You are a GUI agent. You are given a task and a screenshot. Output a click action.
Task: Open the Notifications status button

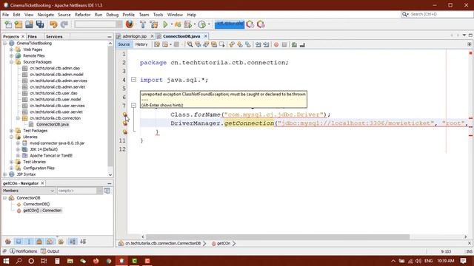23,251
